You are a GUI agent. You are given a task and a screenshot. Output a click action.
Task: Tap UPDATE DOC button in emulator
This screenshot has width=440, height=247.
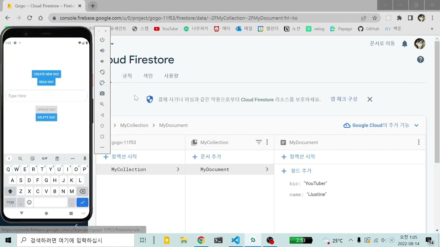click(x=46, y=110)
